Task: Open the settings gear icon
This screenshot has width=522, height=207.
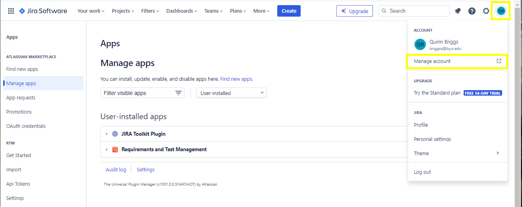Action: pos(486,11)
